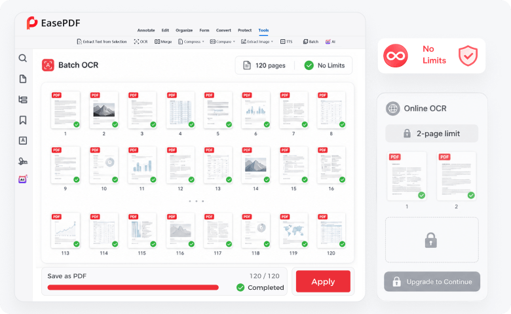Click the red Save as PDF progress bar
The height and width of the screenshot is (314, 511).
click(x=133, y=287)
